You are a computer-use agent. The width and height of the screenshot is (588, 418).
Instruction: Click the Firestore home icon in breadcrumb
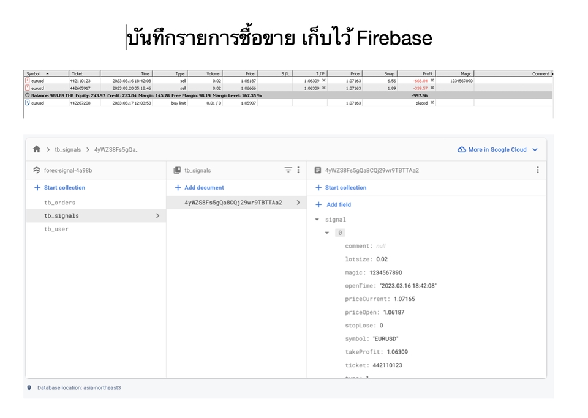[x=36, y=149]
